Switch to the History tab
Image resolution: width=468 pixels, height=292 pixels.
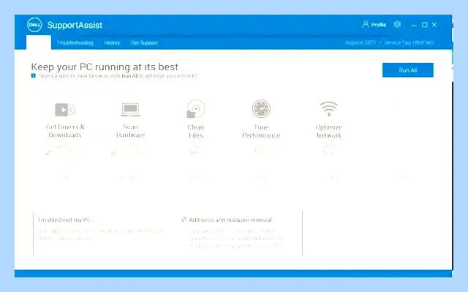pos(112,42)
